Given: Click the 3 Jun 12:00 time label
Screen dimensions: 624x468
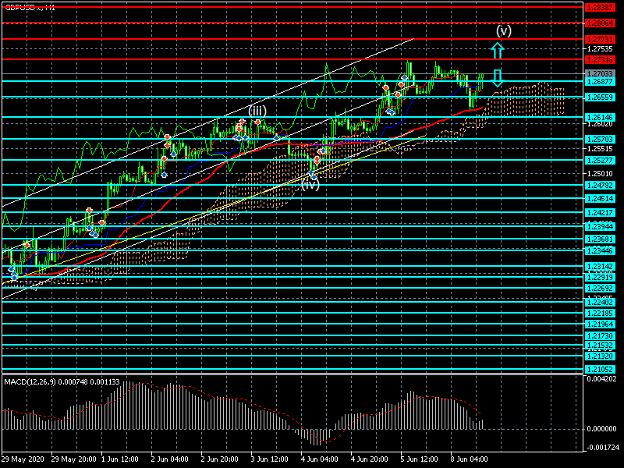Looking at the screenshot, I should pyautogui.click(x=270, y=459).
